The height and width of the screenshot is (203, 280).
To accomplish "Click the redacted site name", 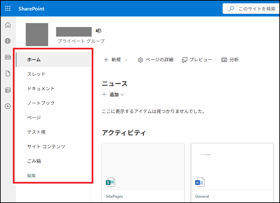I will pos(74,32).
